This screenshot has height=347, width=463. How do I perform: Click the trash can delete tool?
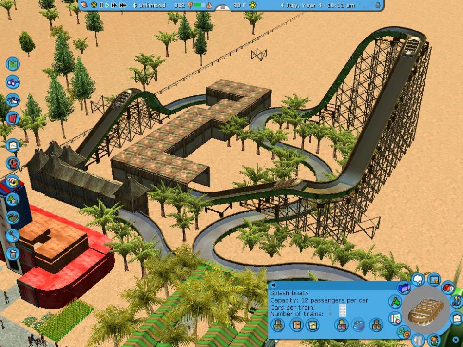13,253
